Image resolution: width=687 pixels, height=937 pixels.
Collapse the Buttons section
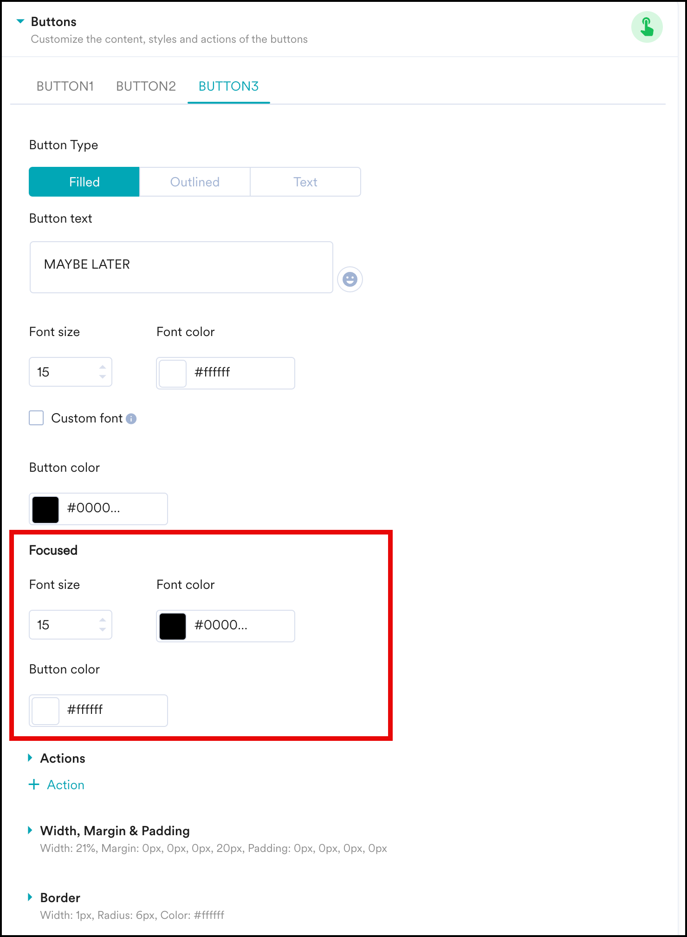20,21
